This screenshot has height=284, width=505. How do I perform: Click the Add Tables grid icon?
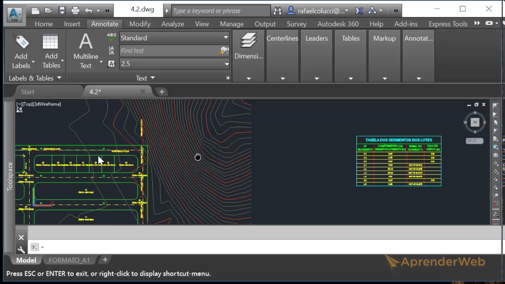pos(50,42)
